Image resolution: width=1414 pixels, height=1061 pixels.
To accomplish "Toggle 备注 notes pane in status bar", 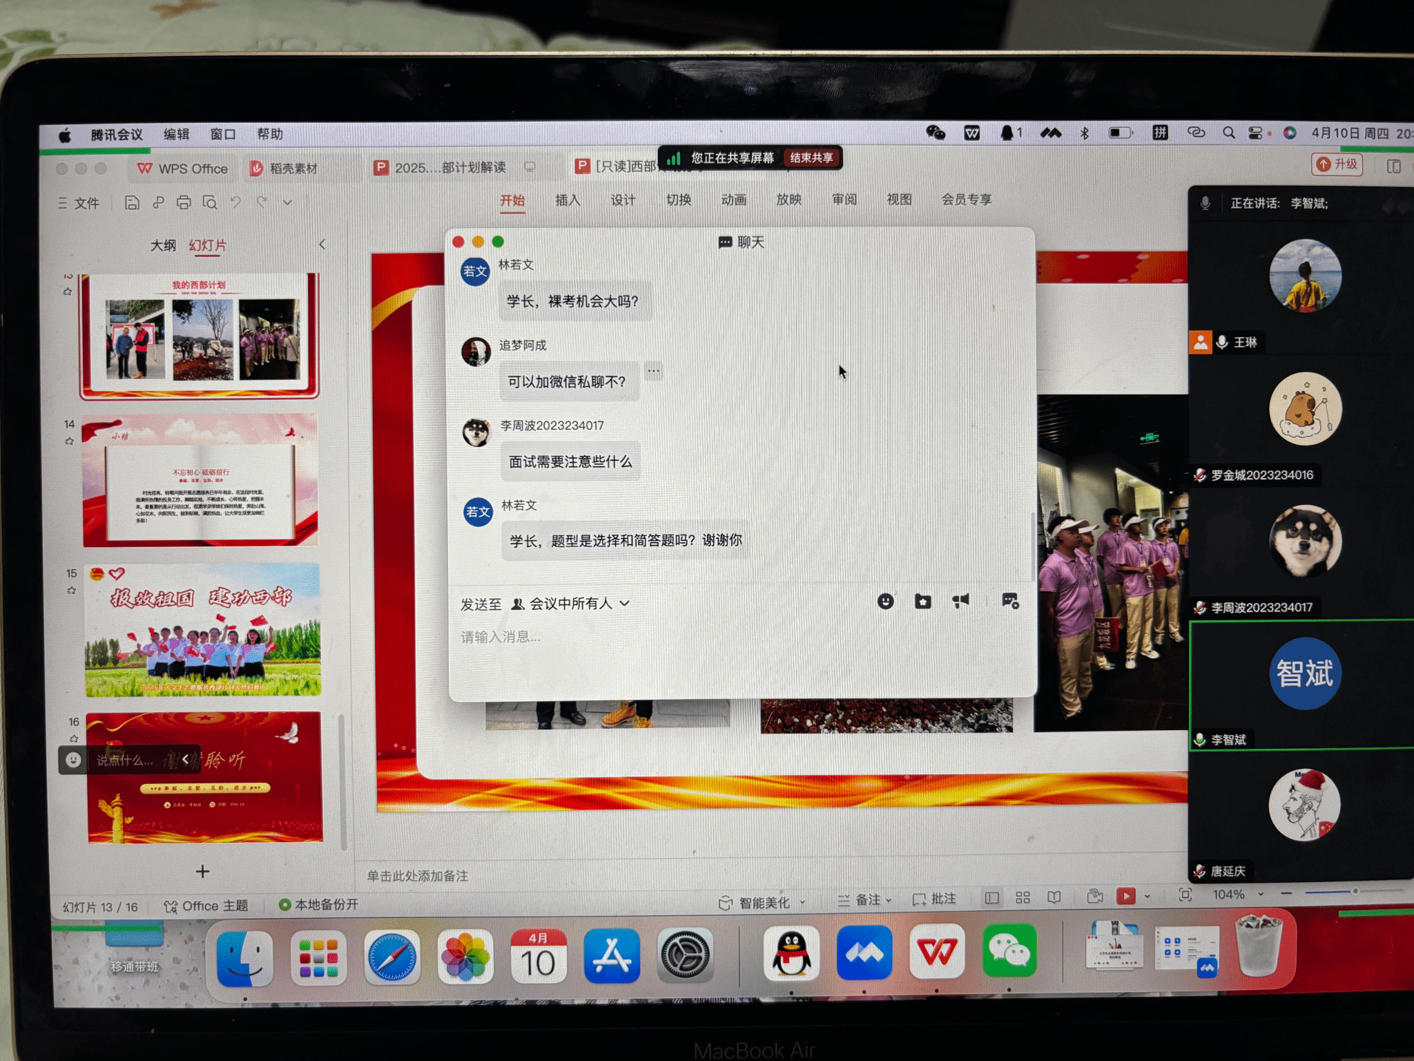I will click(x=864, y=899).
